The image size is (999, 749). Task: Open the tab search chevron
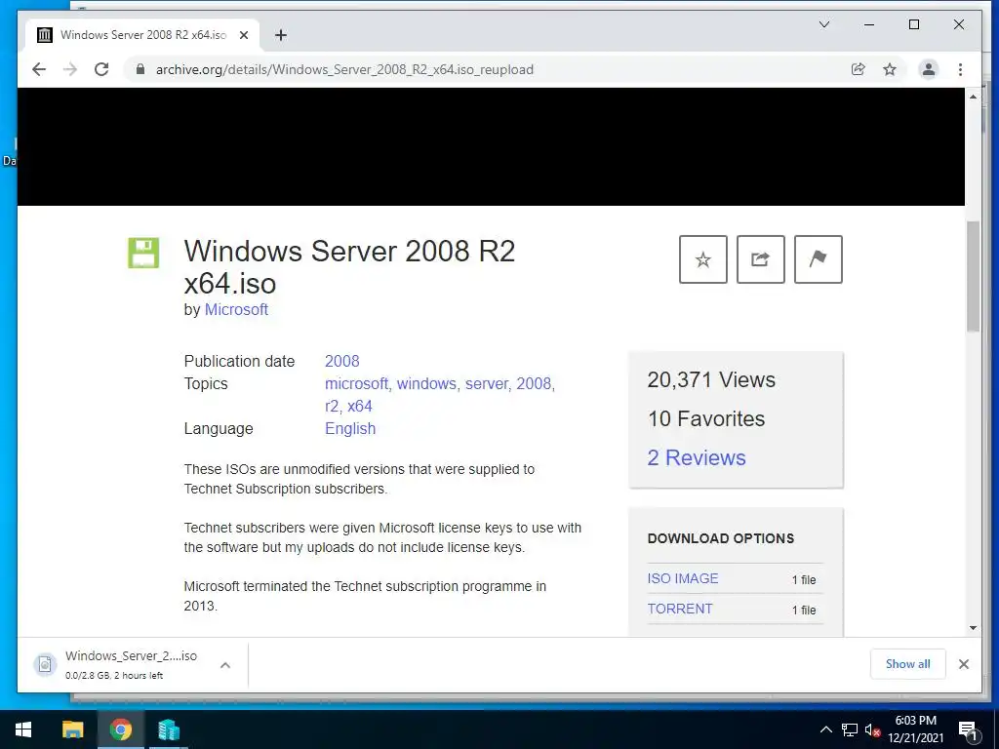tap(823, 24)
